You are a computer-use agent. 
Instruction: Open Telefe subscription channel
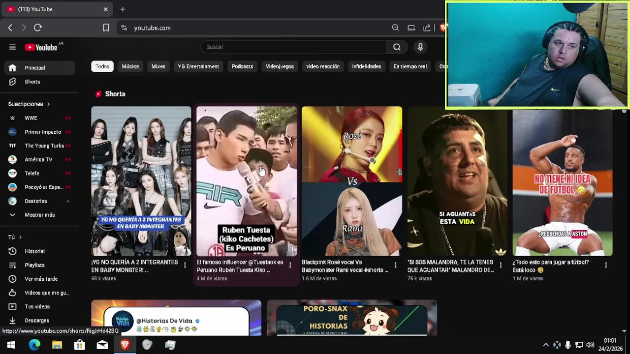pyautogui.click(x=39, y=173)
